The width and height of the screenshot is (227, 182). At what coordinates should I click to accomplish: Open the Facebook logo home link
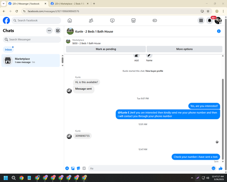pyautogui.click(x=6, y=20)
